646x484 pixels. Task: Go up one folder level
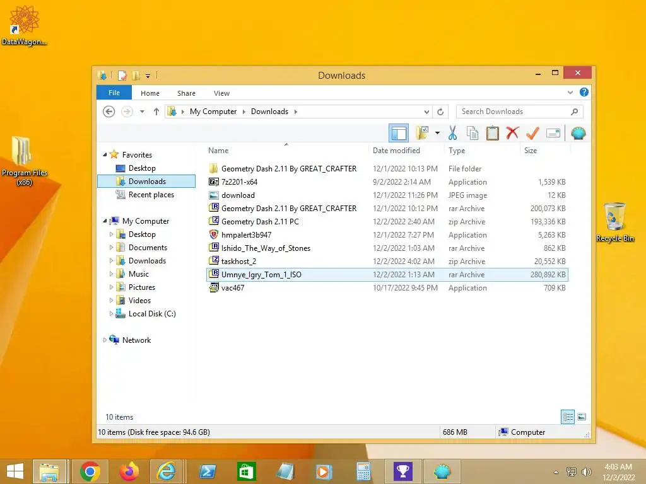point(156,112)
